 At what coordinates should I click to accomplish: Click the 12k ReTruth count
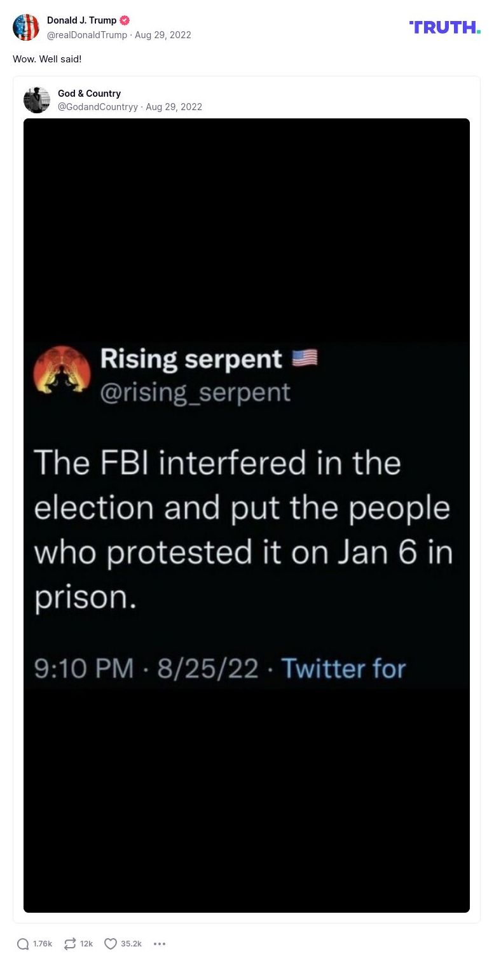[86, 944]
